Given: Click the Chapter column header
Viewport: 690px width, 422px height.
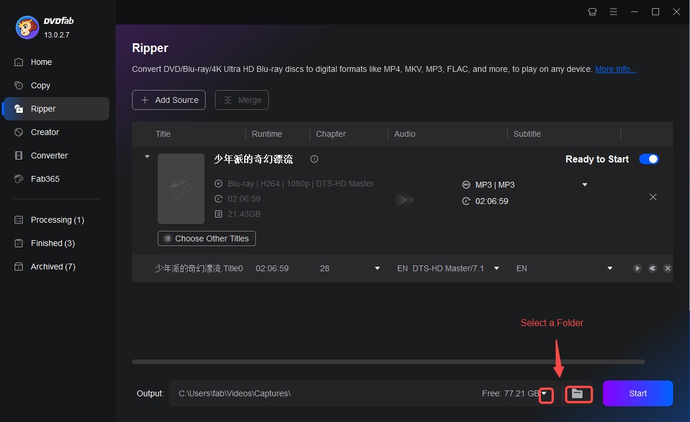Looking at the screenshot, I should pos(331,134).
